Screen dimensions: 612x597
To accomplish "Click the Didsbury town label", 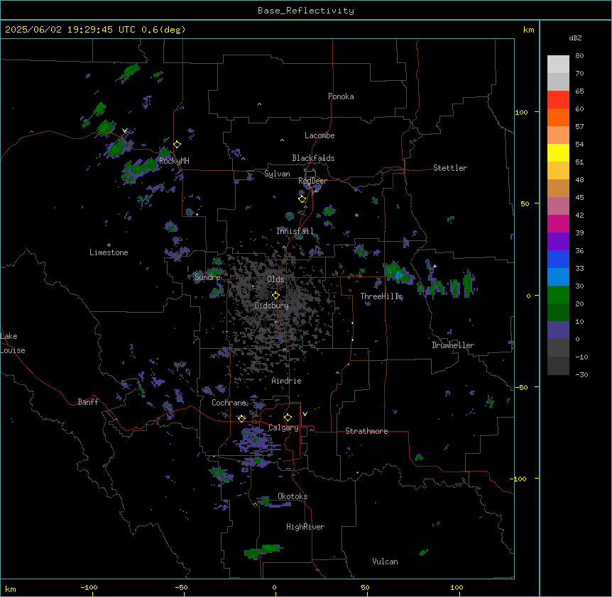I will [x=272, y=306].
